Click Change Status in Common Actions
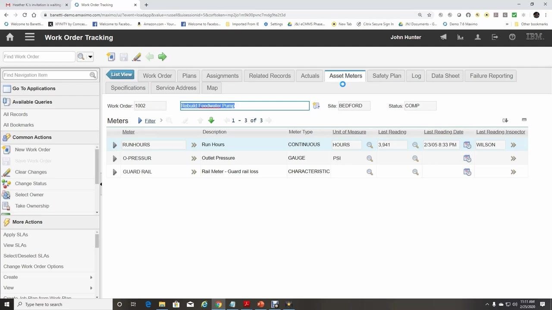552x310 pixels. [x=31, y=183]
